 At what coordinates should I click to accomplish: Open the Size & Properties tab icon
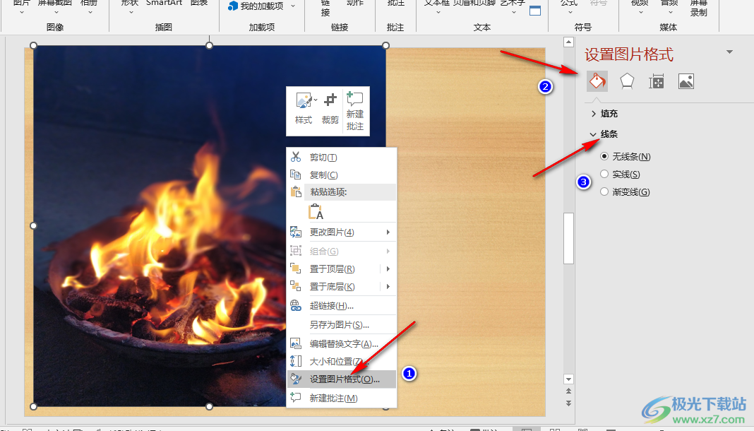click(x=657, y=82)
